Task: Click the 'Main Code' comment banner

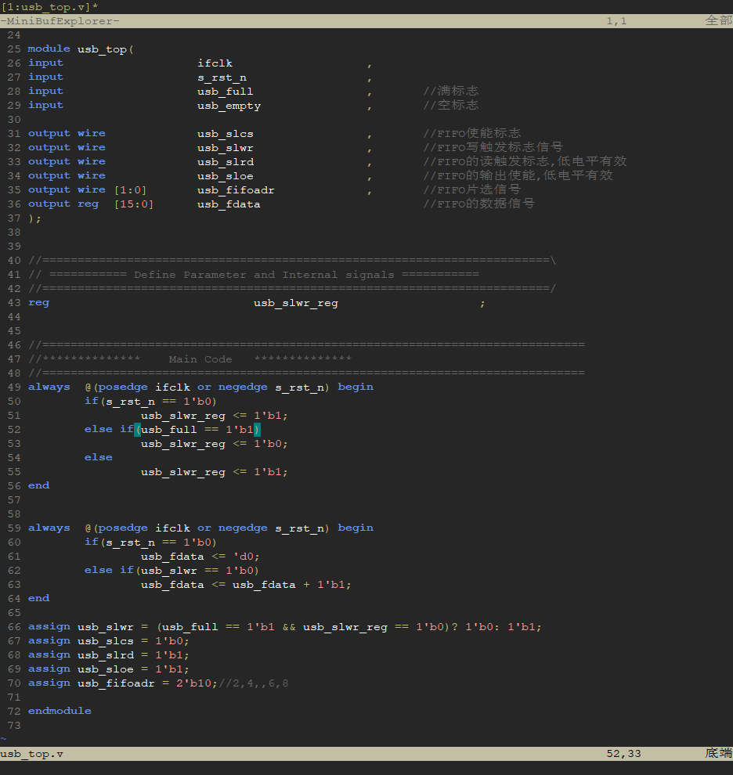Action: tap(200, 359)
